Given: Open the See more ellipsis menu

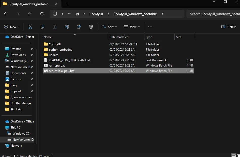Looking at the screenshot, I should [150, 27].
